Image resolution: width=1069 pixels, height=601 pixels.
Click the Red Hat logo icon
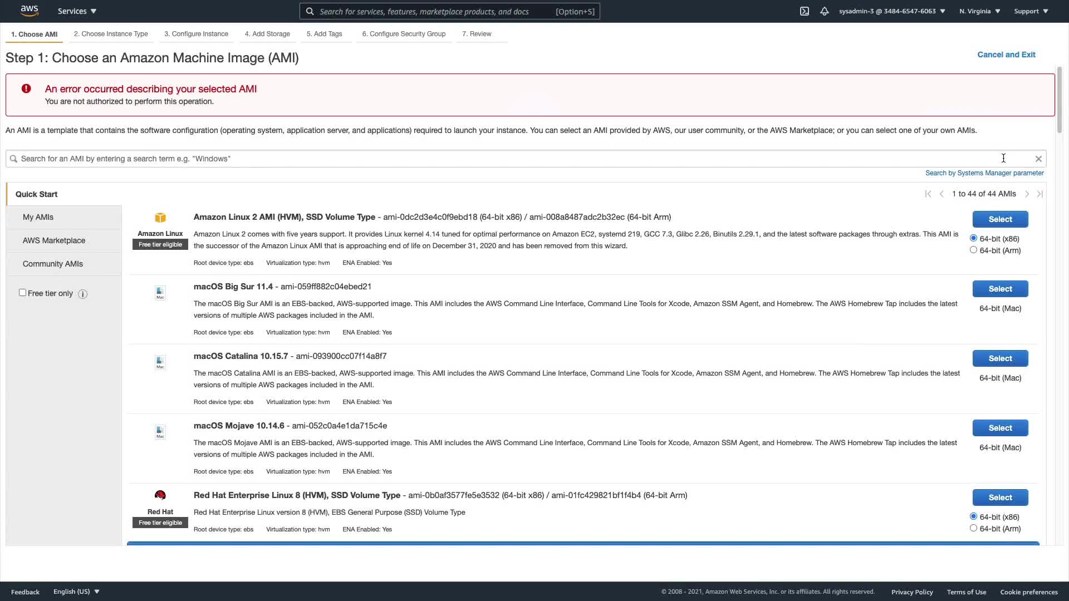(160, 495)
